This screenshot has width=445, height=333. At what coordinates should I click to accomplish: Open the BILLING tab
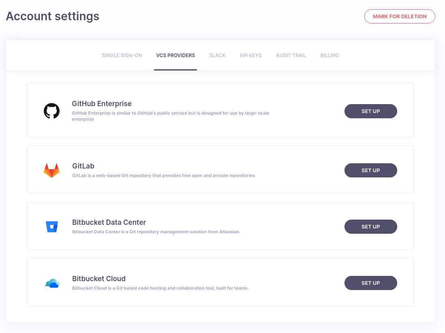(329, 55)
